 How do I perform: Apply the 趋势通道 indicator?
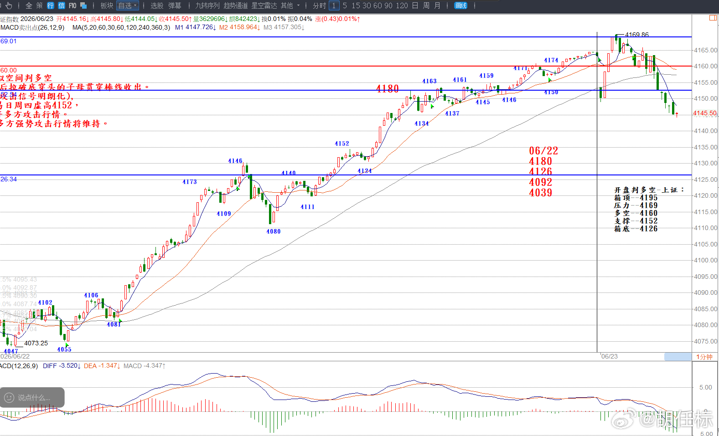236,5
